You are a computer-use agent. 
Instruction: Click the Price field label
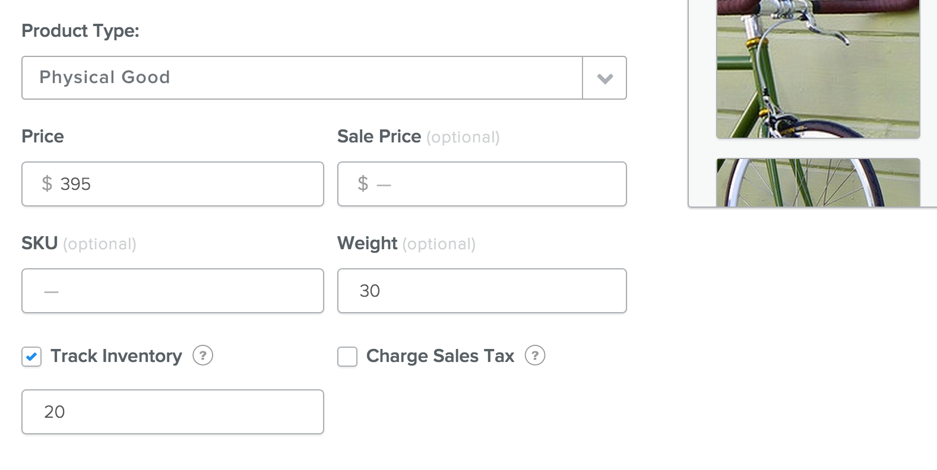[43, 136]
